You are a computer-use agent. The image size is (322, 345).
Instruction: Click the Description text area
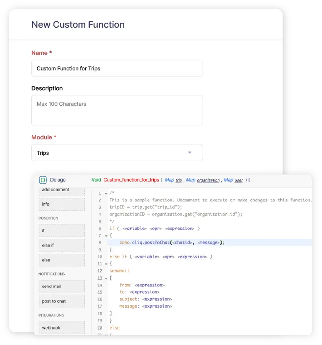point(117,110)
